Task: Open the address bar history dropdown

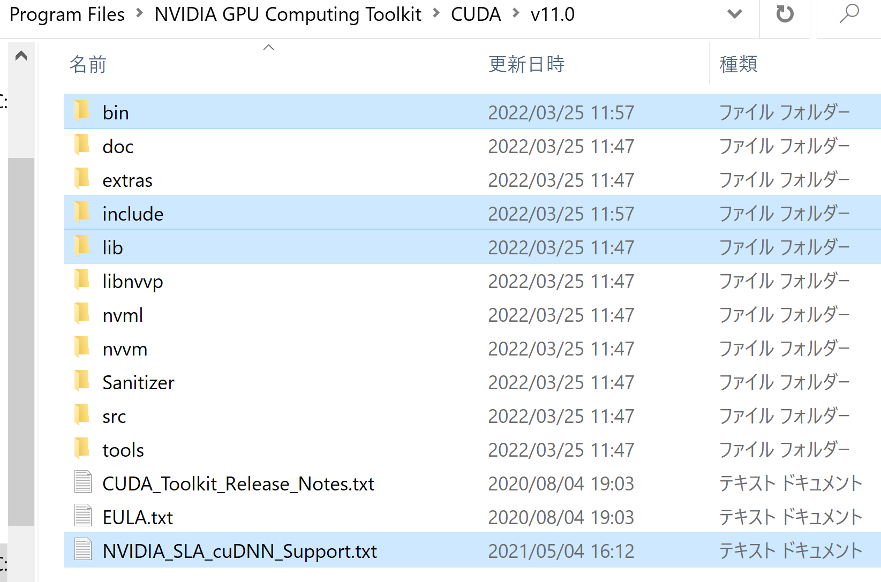Action: coord(735,14)
